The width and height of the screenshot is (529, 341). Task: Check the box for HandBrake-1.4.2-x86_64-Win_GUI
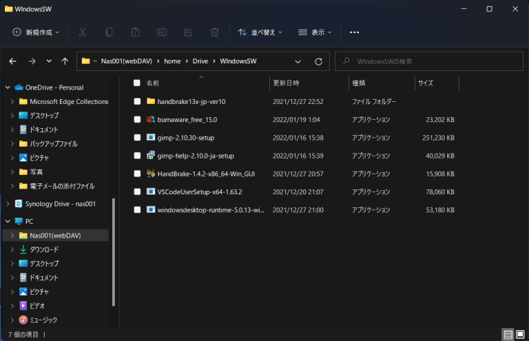[x=137, y=174]
